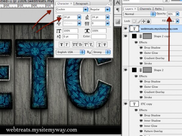Select the Effects row under Shape 2
The width and height of the screenshot is (182, 136).
pos(143,76)
